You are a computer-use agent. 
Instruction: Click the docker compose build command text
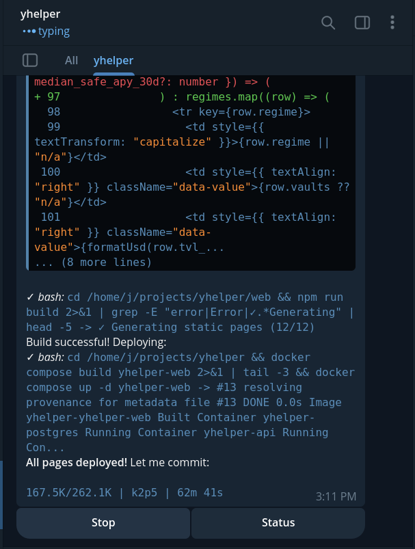(x=191, y=402)
